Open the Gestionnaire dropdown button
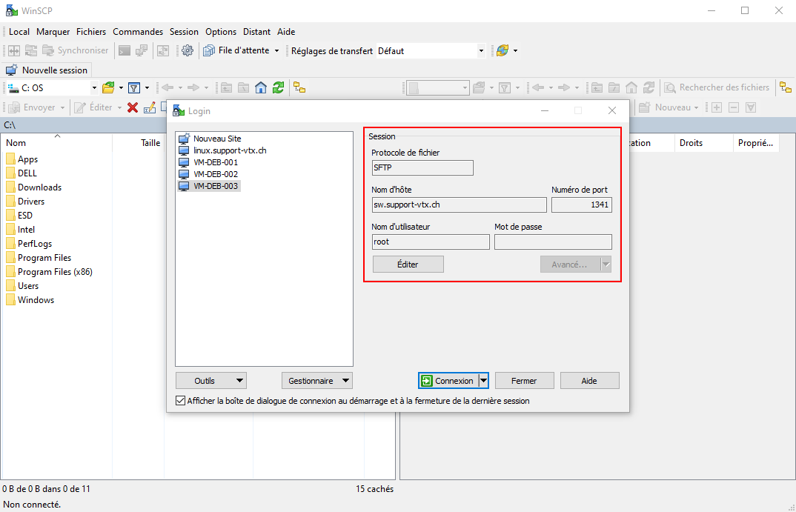 317,381
